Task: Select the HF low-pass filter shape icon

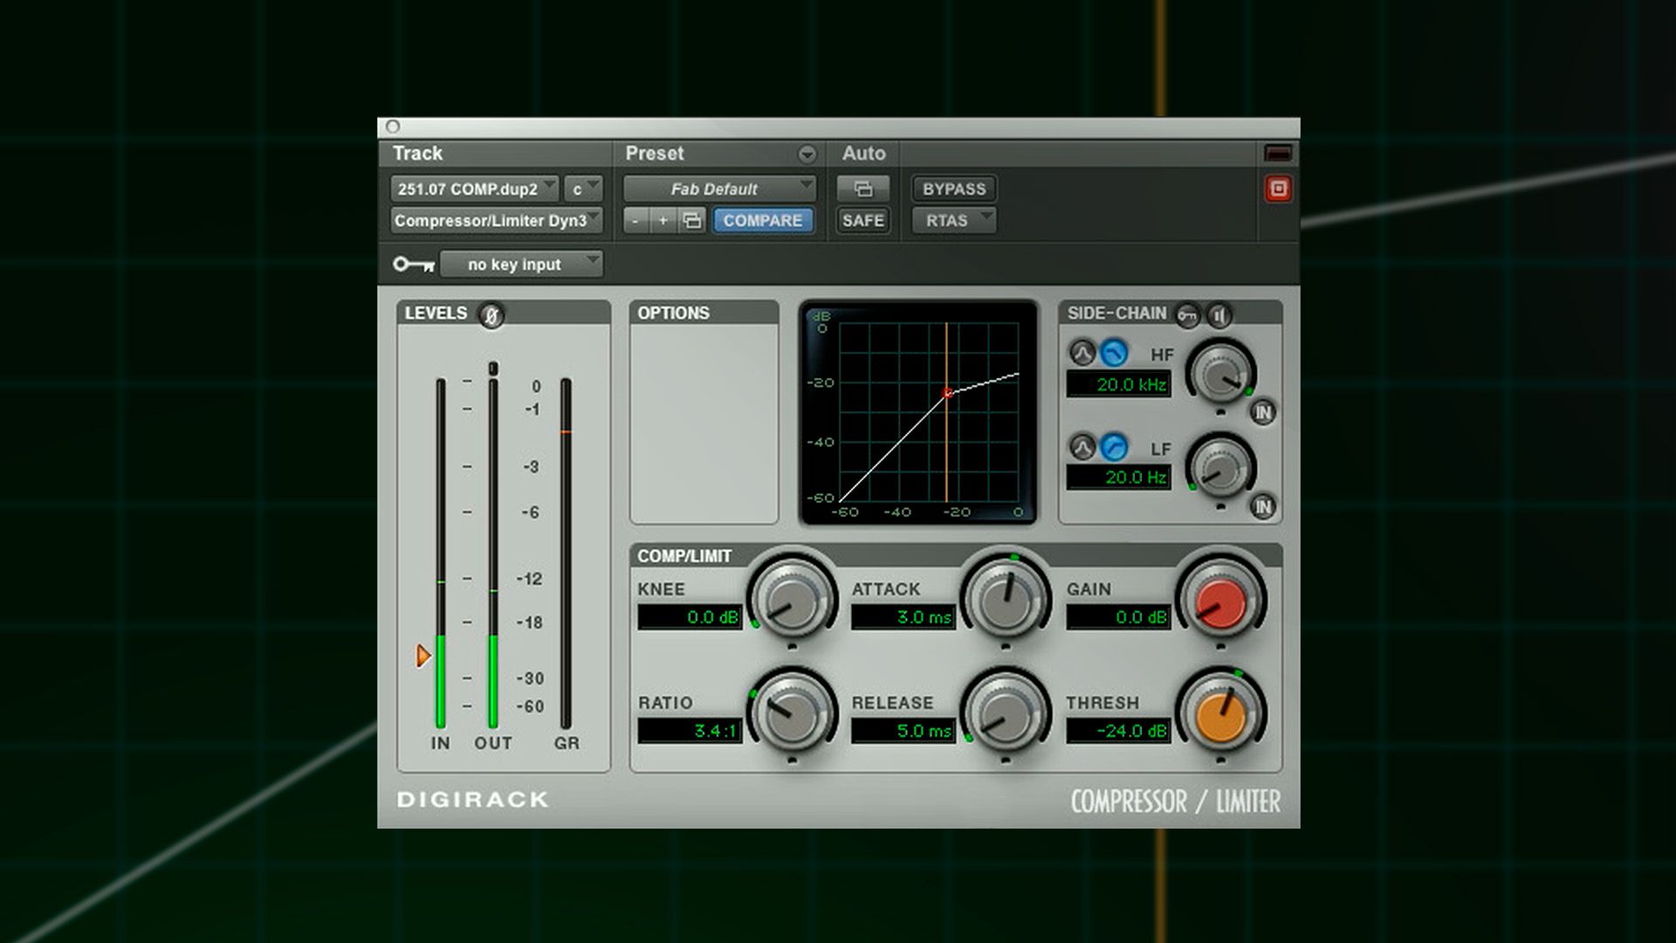Action: point(1113,354)
